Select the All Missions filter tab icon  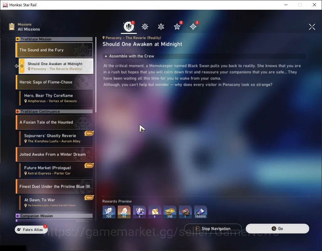(129, 26)
